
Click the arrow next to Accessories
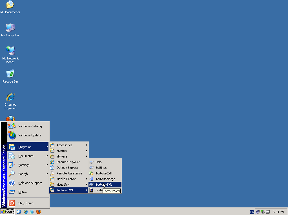[x=86, y=145]
